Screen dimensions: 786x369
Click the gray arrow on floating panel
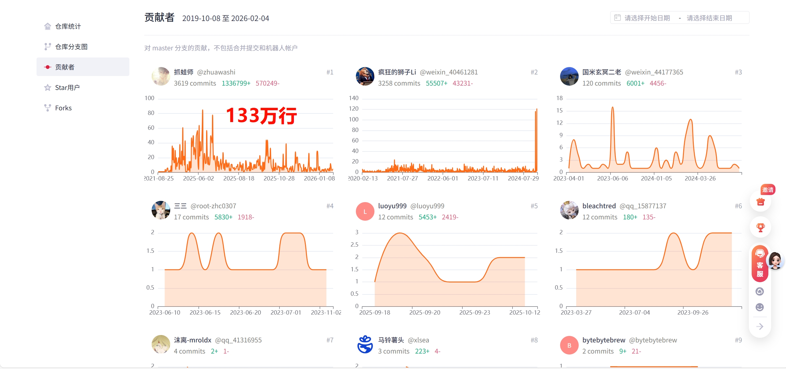pyautogui.click(x=760, y=326)
